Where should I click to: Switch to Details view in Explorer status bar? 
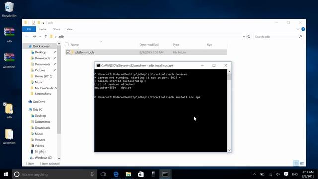point(296,163)
